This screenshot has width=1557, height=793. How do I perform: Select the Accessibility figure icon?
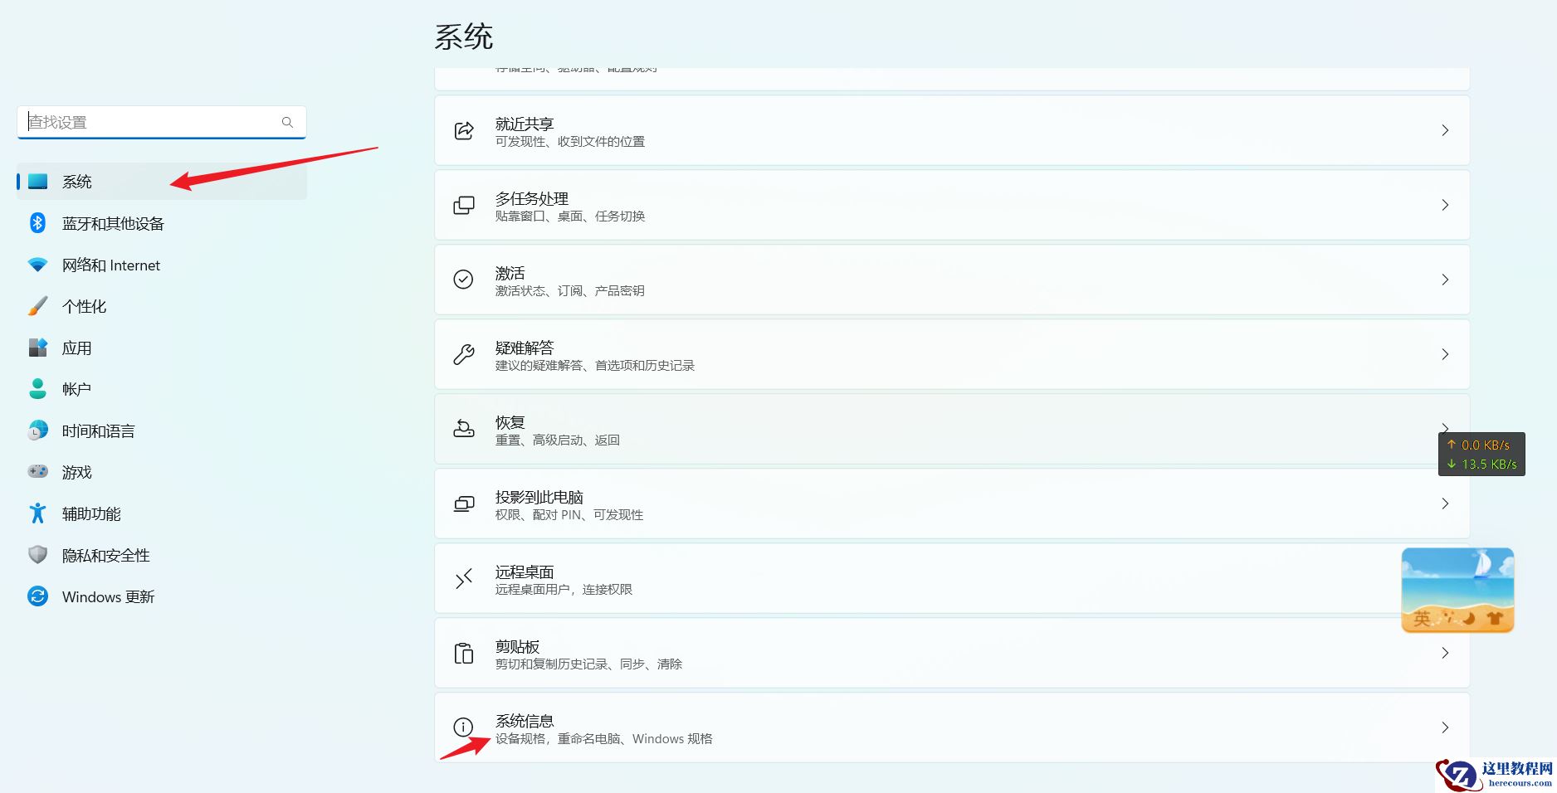coord(37,513)
